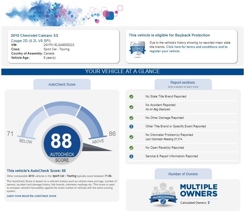This screenshot has width=244, height=212.
Task: Click green check beside No Odometer Problem(s) Reported
Action: [131, 137]
